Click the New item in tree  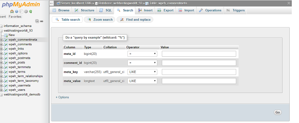coord(12,35)
